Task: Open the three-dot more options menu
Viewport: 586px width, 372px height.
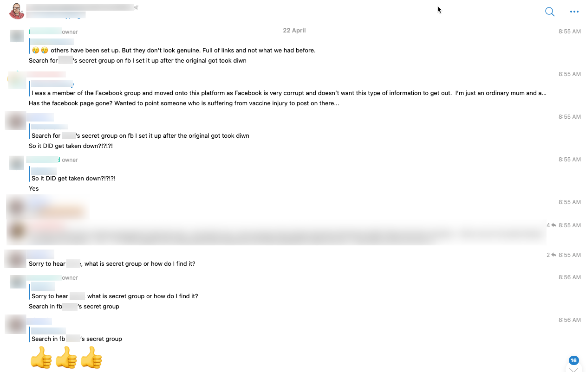Action: 574,12
